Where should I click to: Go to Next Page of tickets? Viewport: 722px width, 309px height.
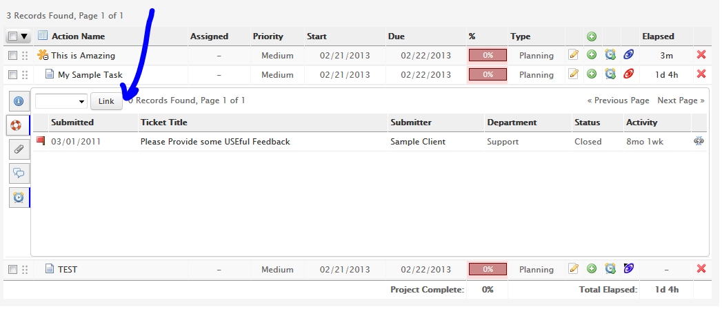pyautogui.click(x=681, y=100)
